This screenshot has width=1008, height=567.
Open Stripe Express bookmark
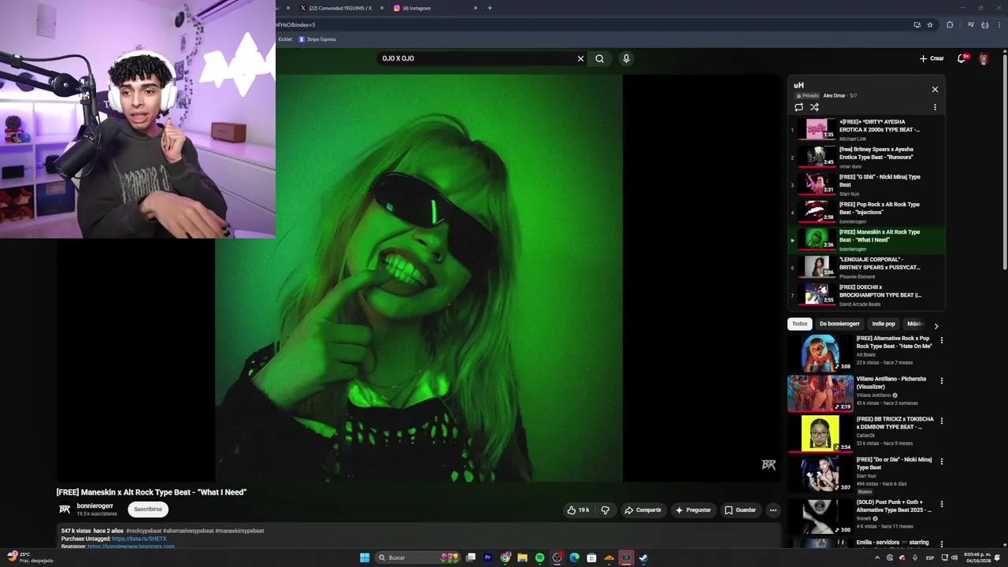(317, 39)
